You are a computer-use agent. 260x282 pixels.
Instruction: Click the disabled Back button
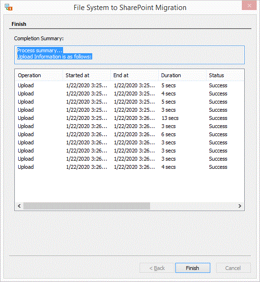[157, 268]
